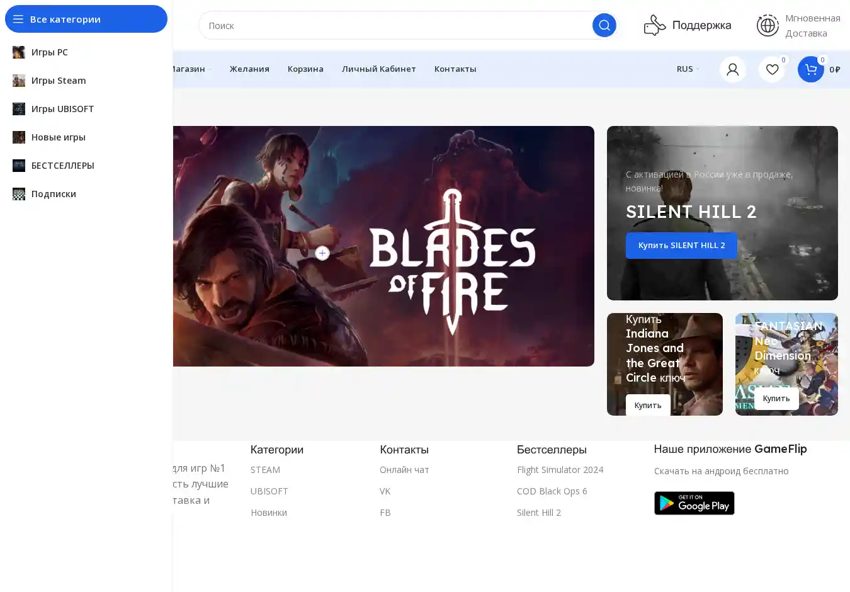850x592 pixels.
Task: Collapse the Все категории menu
Action: pyautogui.click(x=86, y=19)
